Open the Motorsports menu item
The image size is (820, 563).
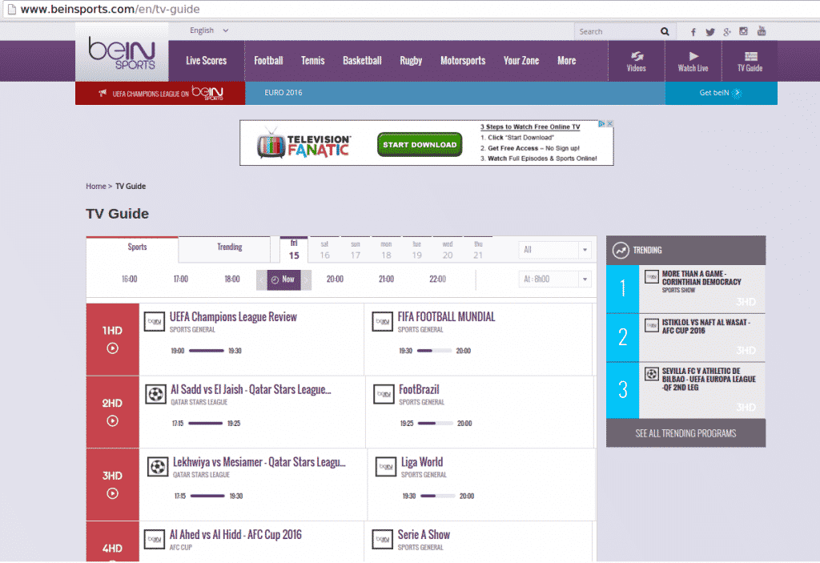463,61
